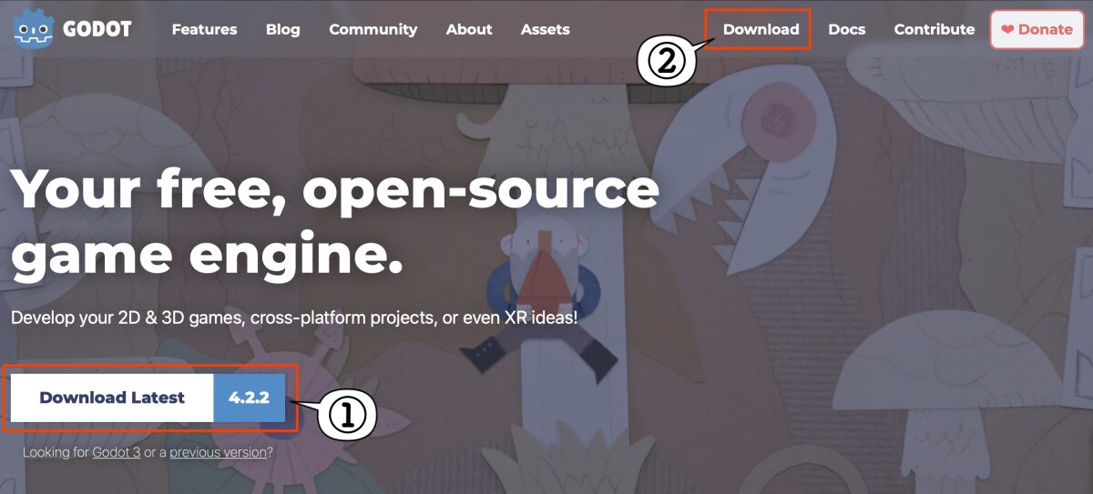Open the Community navigation link
Image resolution: width=1093 pixels, height=494 pixels.
(x=373, y=29)
